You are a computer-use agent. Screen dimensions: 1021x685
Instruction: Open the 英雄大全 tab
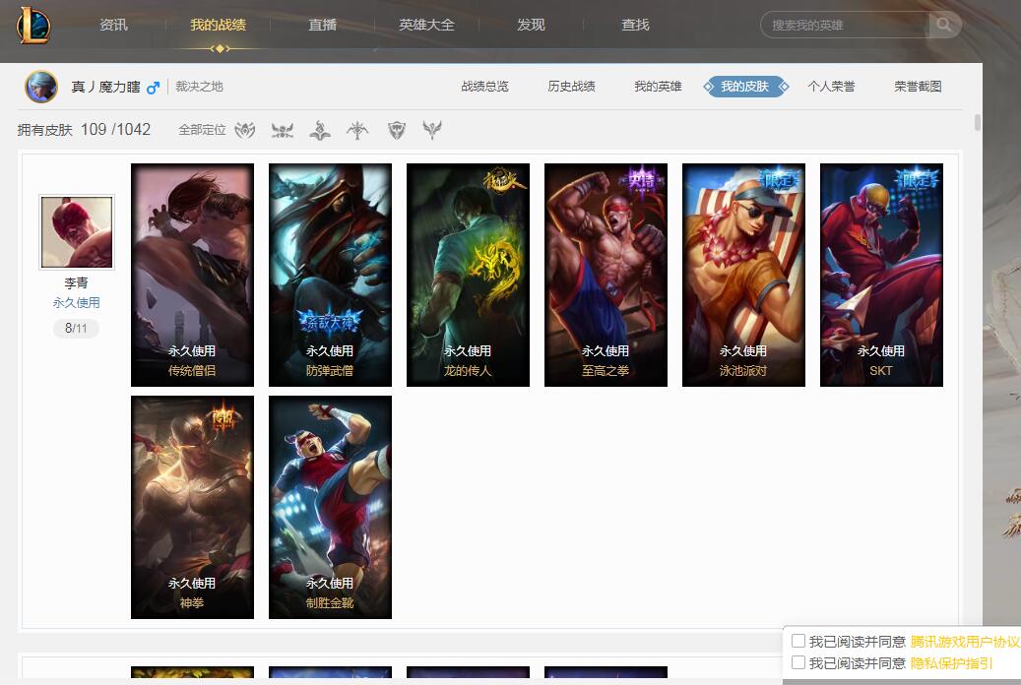point(426,25)
